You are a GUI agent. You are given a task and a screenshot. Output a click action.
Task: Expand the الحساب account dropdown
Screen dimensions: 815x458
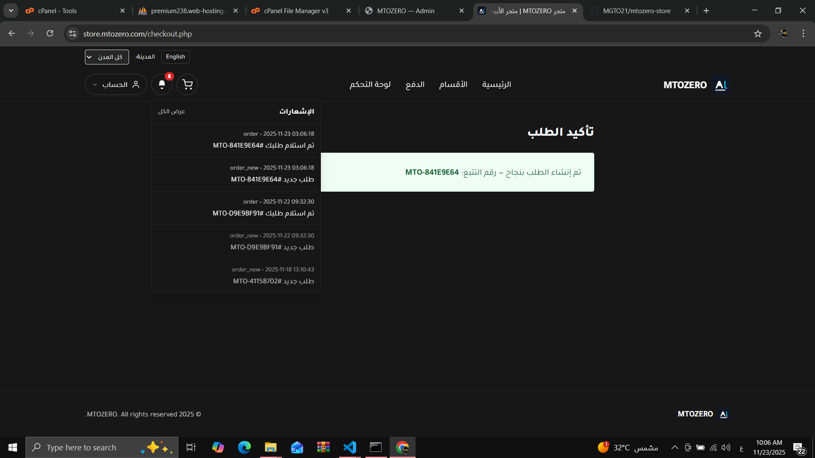coord(115,84)
